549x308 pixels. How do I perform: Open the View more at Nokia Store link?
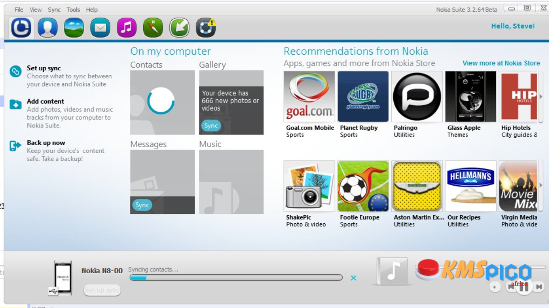(501, 63)
